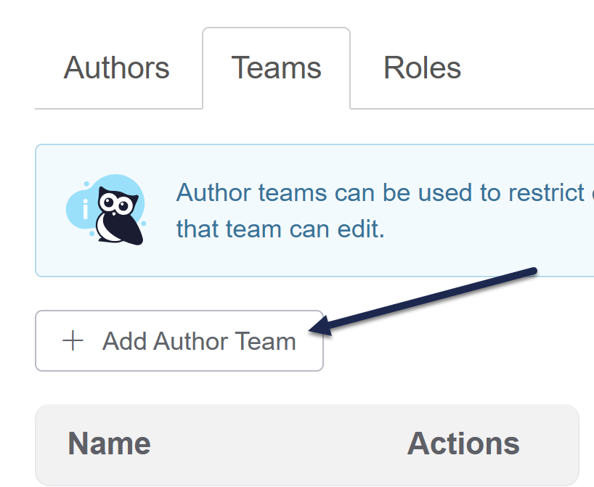The image size is (594, 487).
Task: Click the Add Author Team button
Action: click(179, 341)
